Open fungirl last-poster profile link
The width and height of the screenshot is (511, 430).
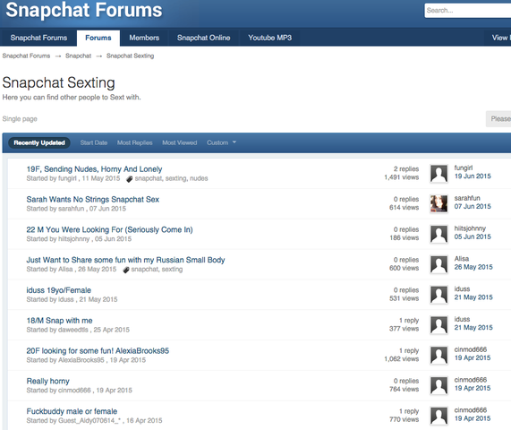[x=464, y=168]
